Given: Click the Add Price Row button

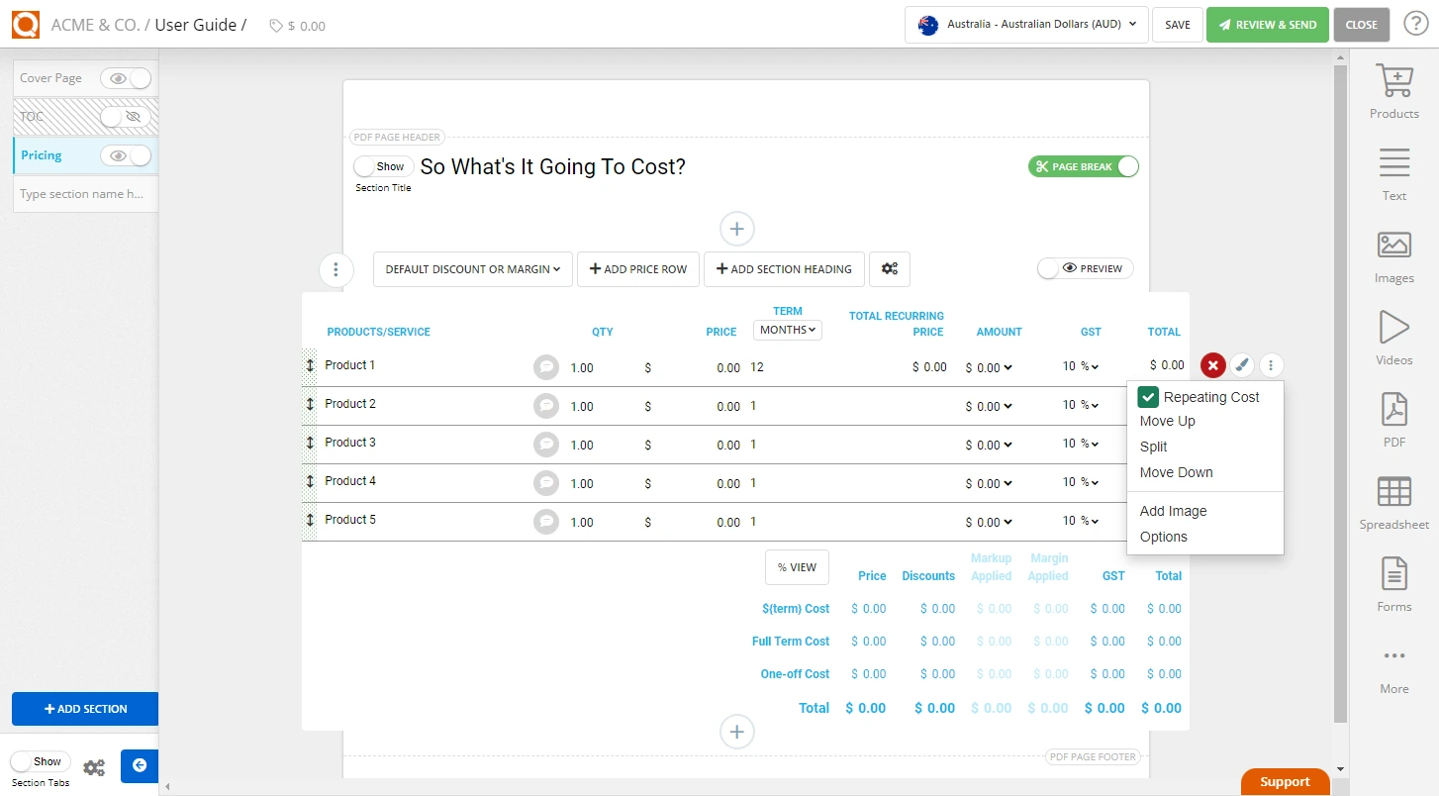Looking at the screenshot, I should pos(637,268).
